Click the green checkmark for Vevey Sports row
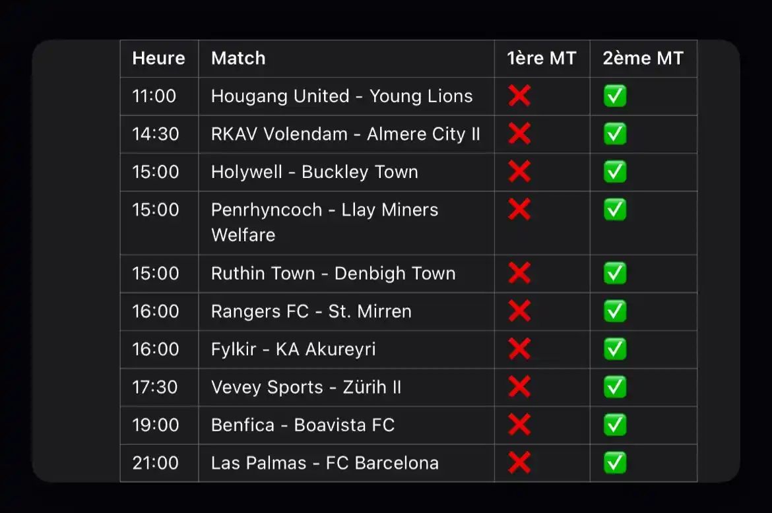The height and width of the screenshot is (513, 772). (615, 386)
